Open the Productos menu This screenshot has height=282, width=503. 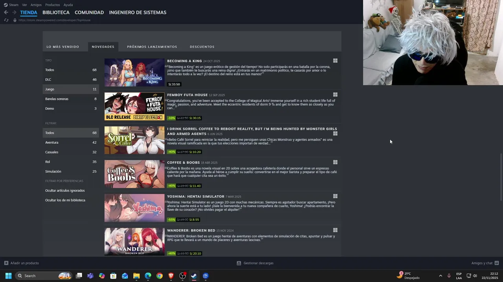click(x=53, y=5)
